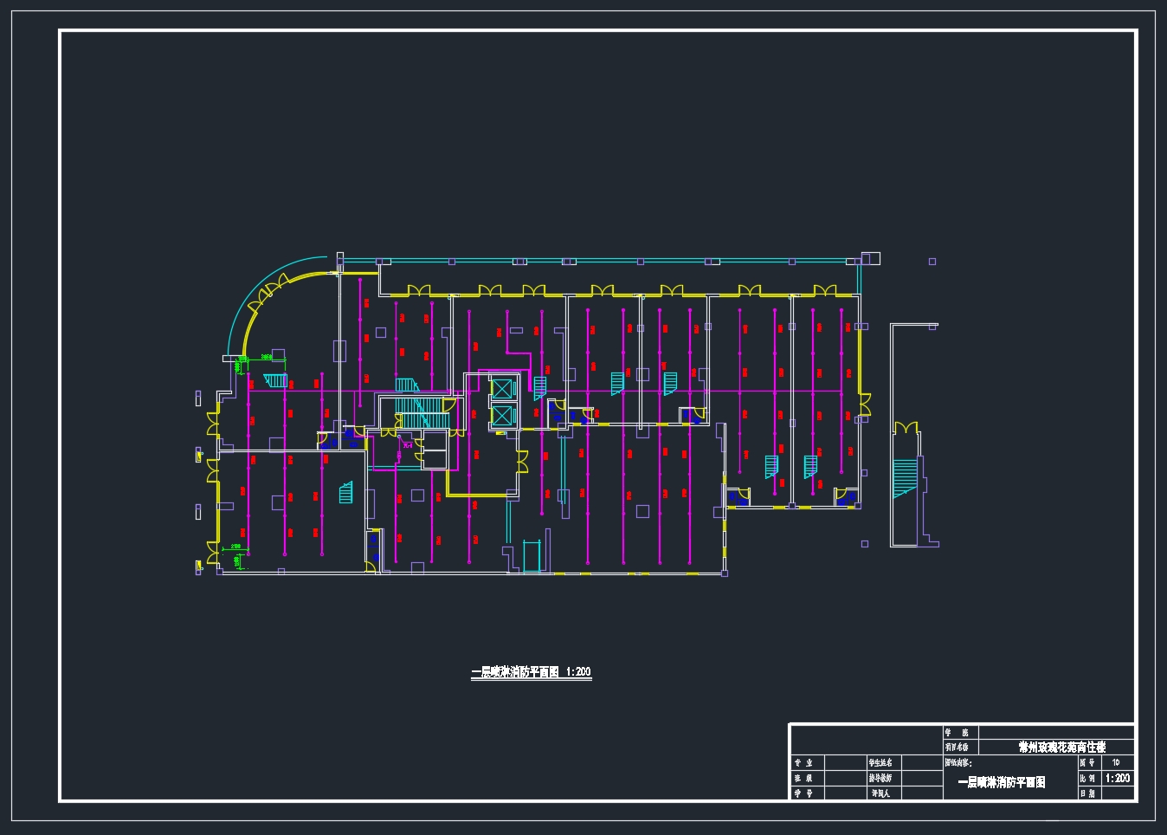Screen dimensions: 1167x835
Task: Click the double door on the right end wall
Action: (864, 404)
